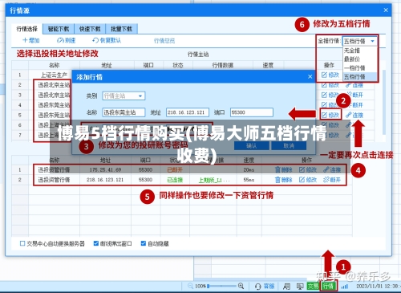Close the 添加行情 dialog
Image resolution: width=401 pixels, height=293 pixels.
(310, 77)
